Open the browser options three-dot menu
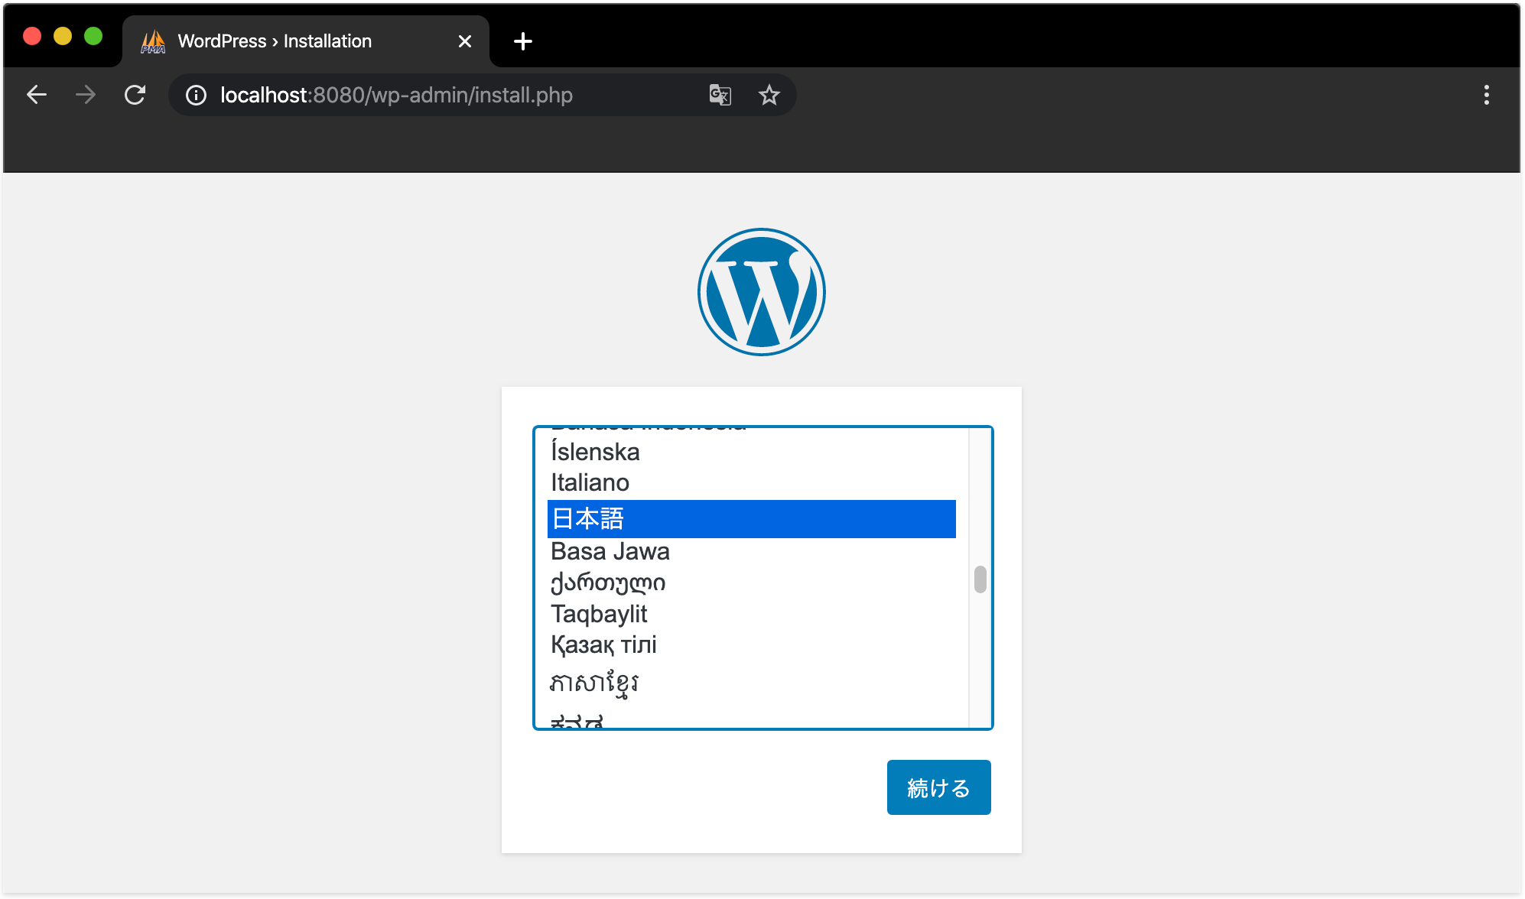This screenshot has width=1525, height=899. coord(1487,95)
